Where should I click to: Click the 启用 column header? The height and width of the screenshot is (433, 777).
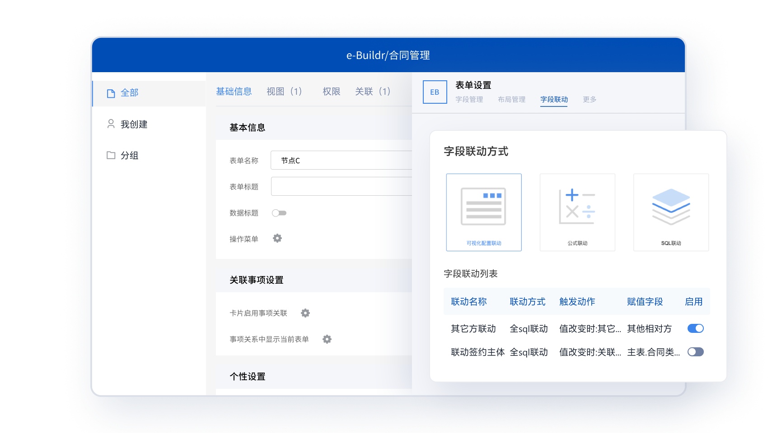tap(694, 301)
